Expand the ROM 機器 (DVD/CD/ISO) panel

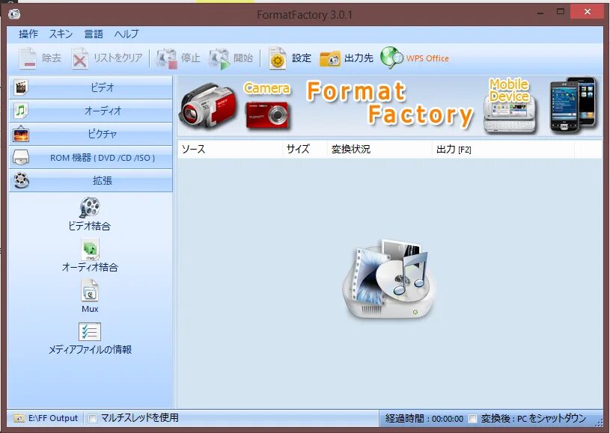click(x=91, y=157)
